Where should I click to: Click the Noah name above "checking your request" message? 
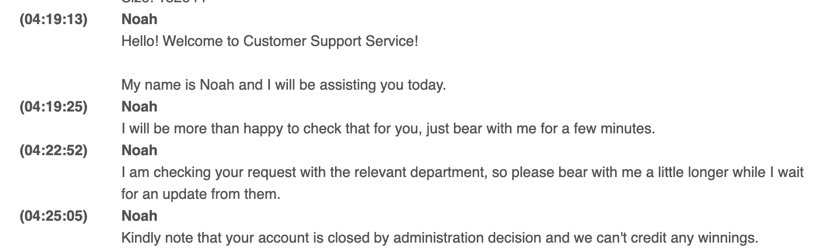pyautogui.click(x=139, y=151)
